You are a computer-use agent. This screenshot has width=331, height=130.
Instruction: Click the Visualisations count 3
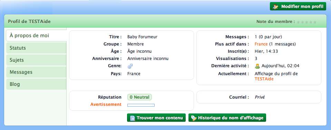(x=256, y=59)
